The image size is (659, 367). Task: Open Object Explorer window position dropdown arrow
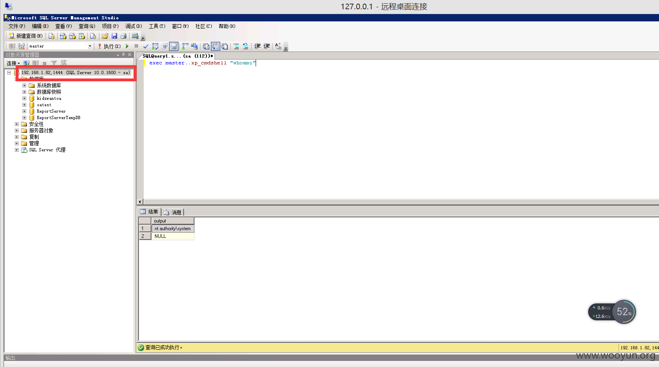click(118, 55)
